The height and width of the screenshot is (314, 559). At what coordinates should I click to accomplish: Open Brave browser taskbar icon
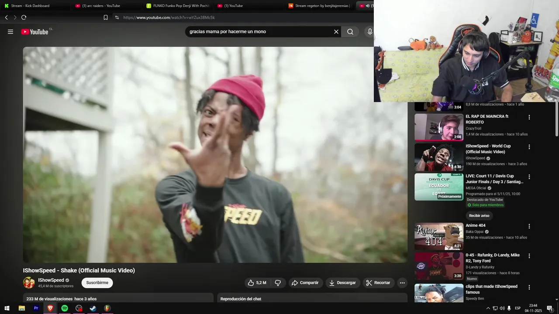click(x=50, y=308)
